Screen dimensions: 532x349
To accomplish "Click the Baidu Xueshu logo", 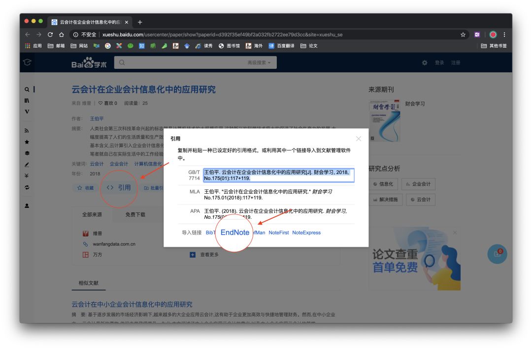I will (89, 62).
